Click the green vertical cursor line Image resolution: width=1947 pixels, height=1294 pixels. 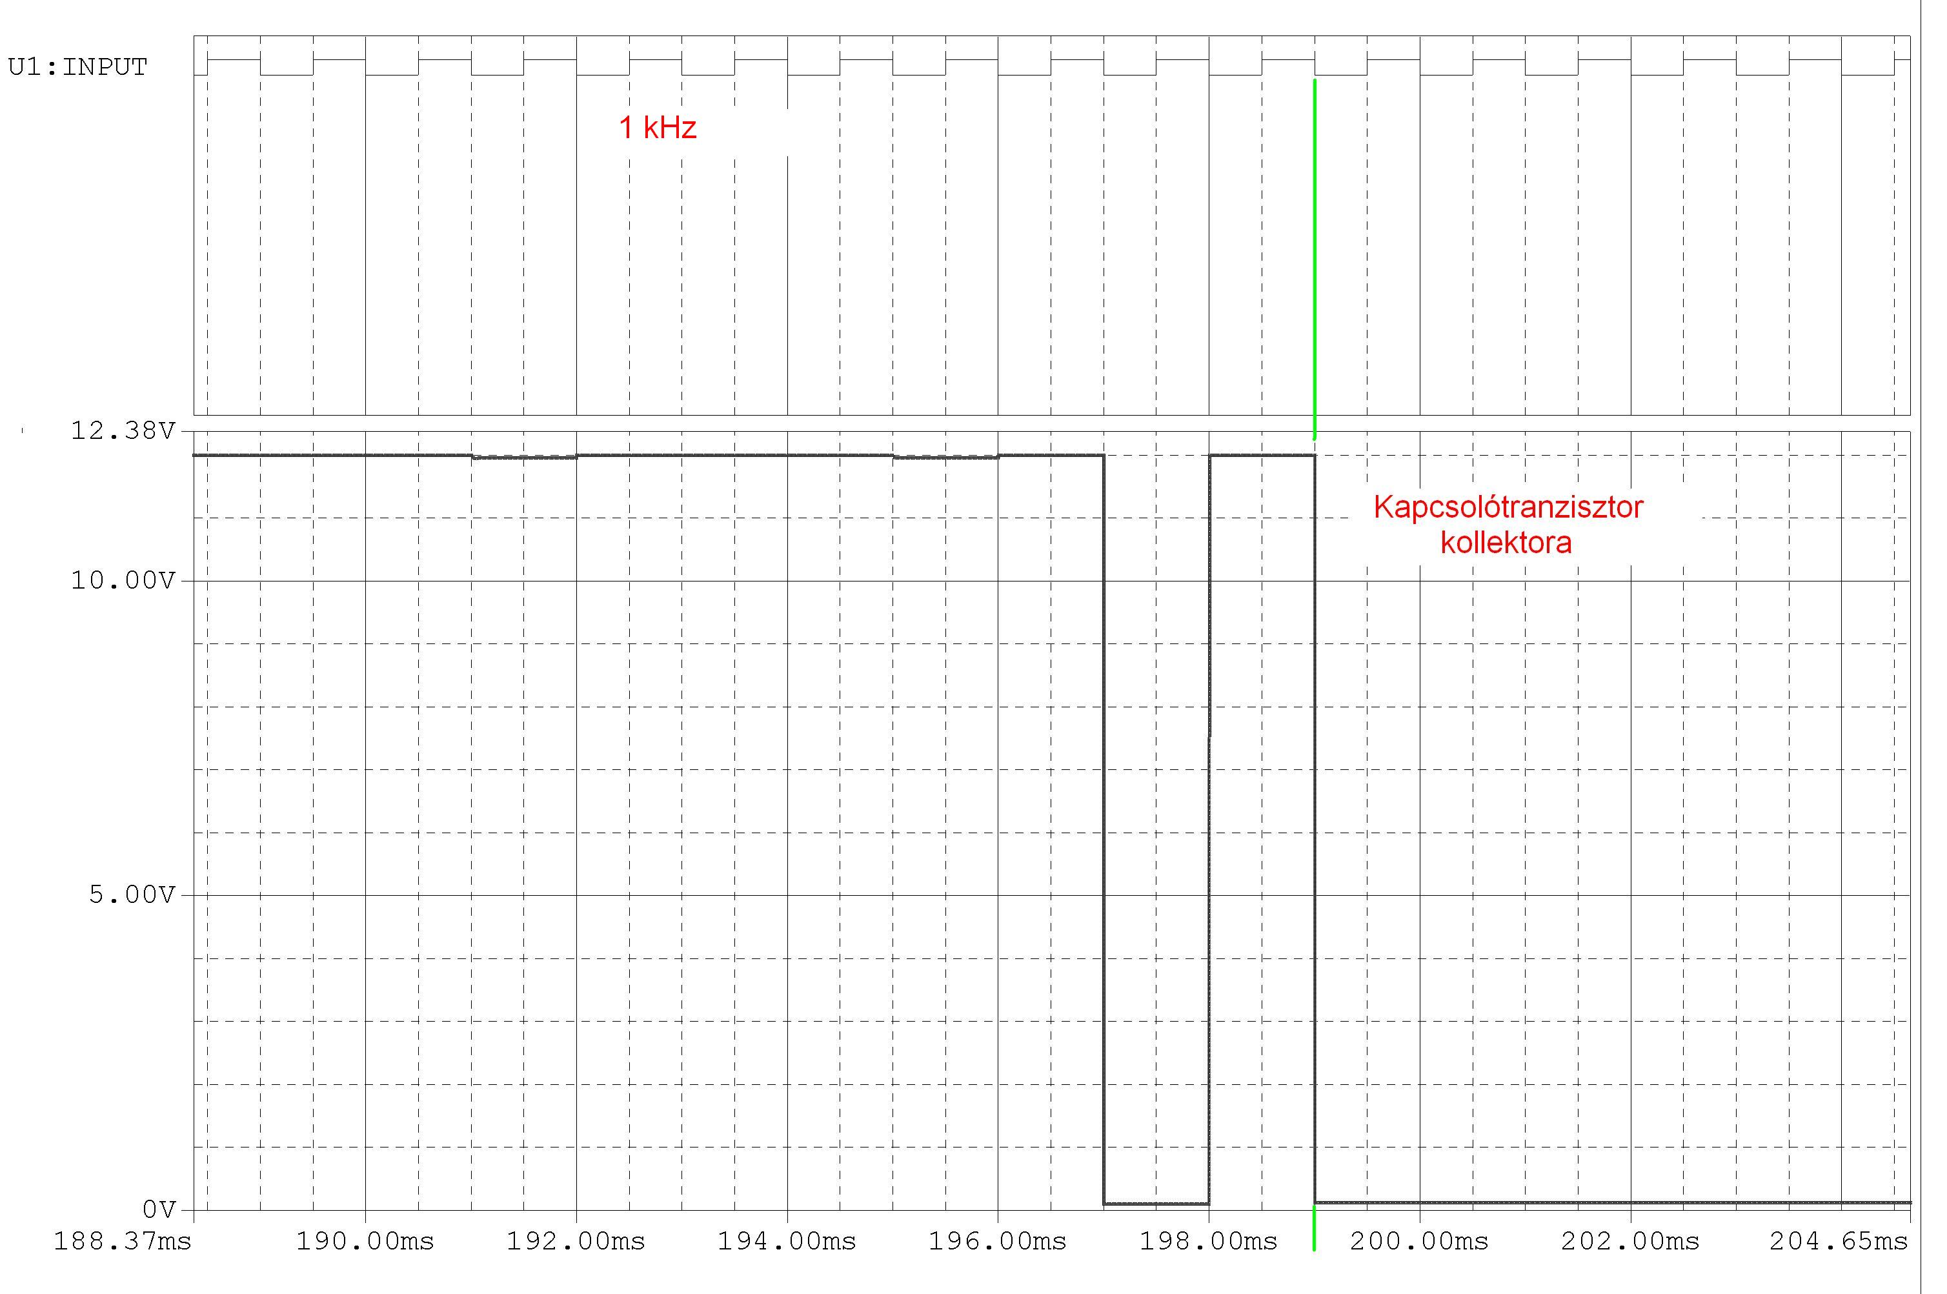click(x=1314, y=259)
